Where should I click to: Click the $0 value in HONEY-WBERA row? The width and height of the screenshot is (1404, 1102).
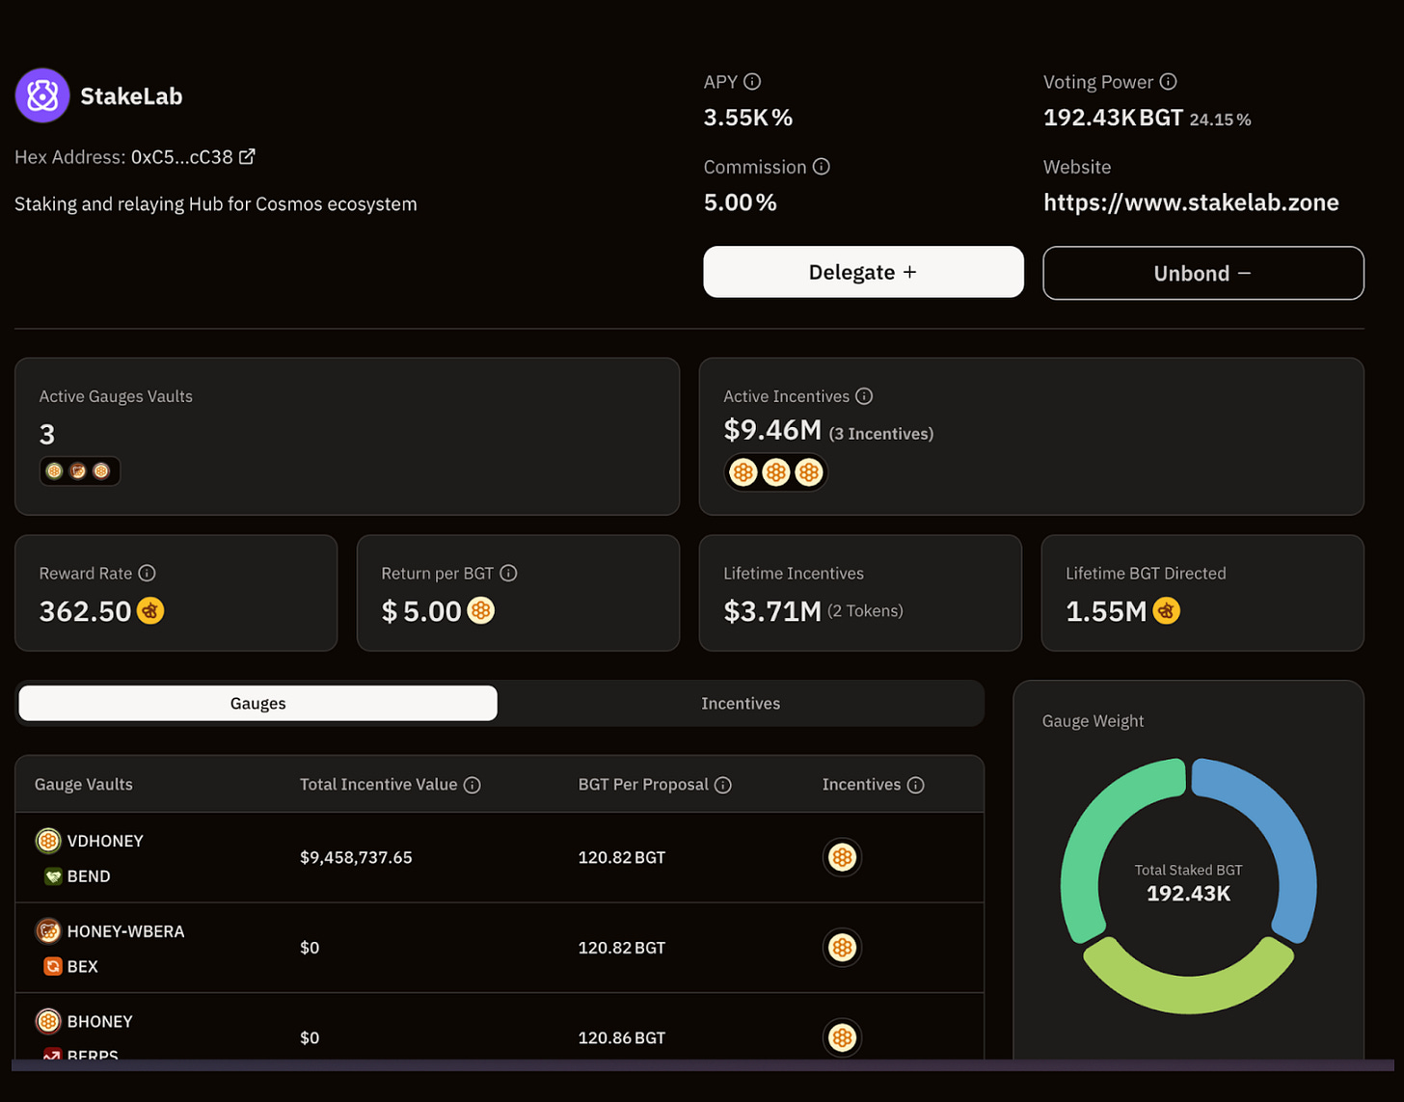[310, 948]
